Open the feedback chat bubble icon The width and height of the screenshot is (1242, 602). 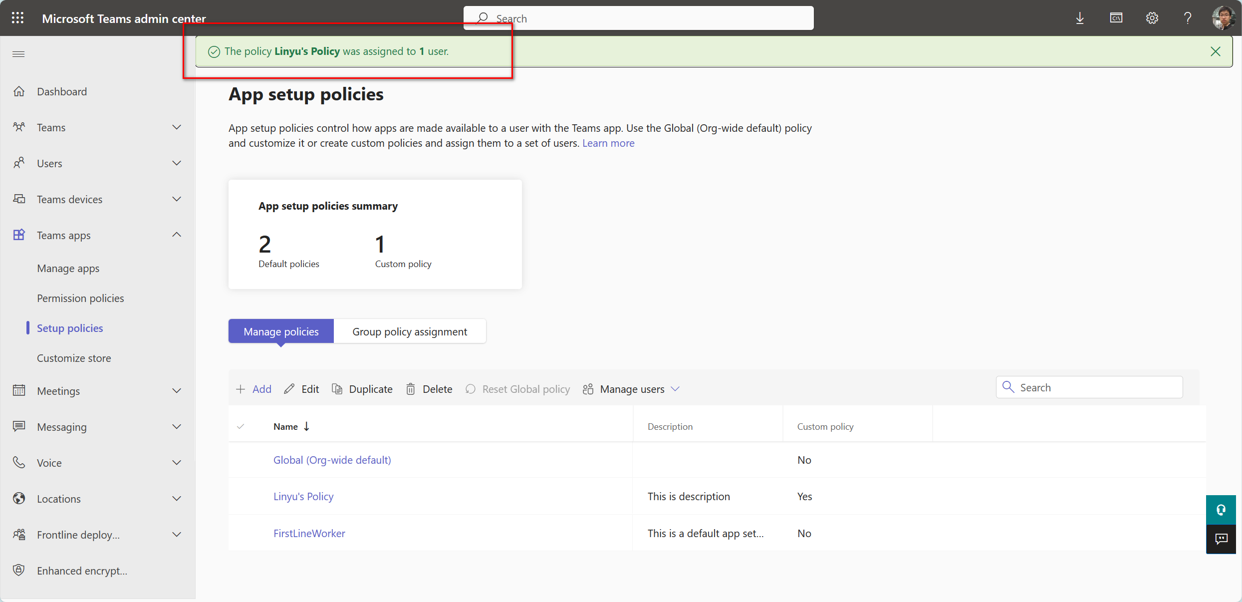pyautogui.click(x=1221, y=540)
